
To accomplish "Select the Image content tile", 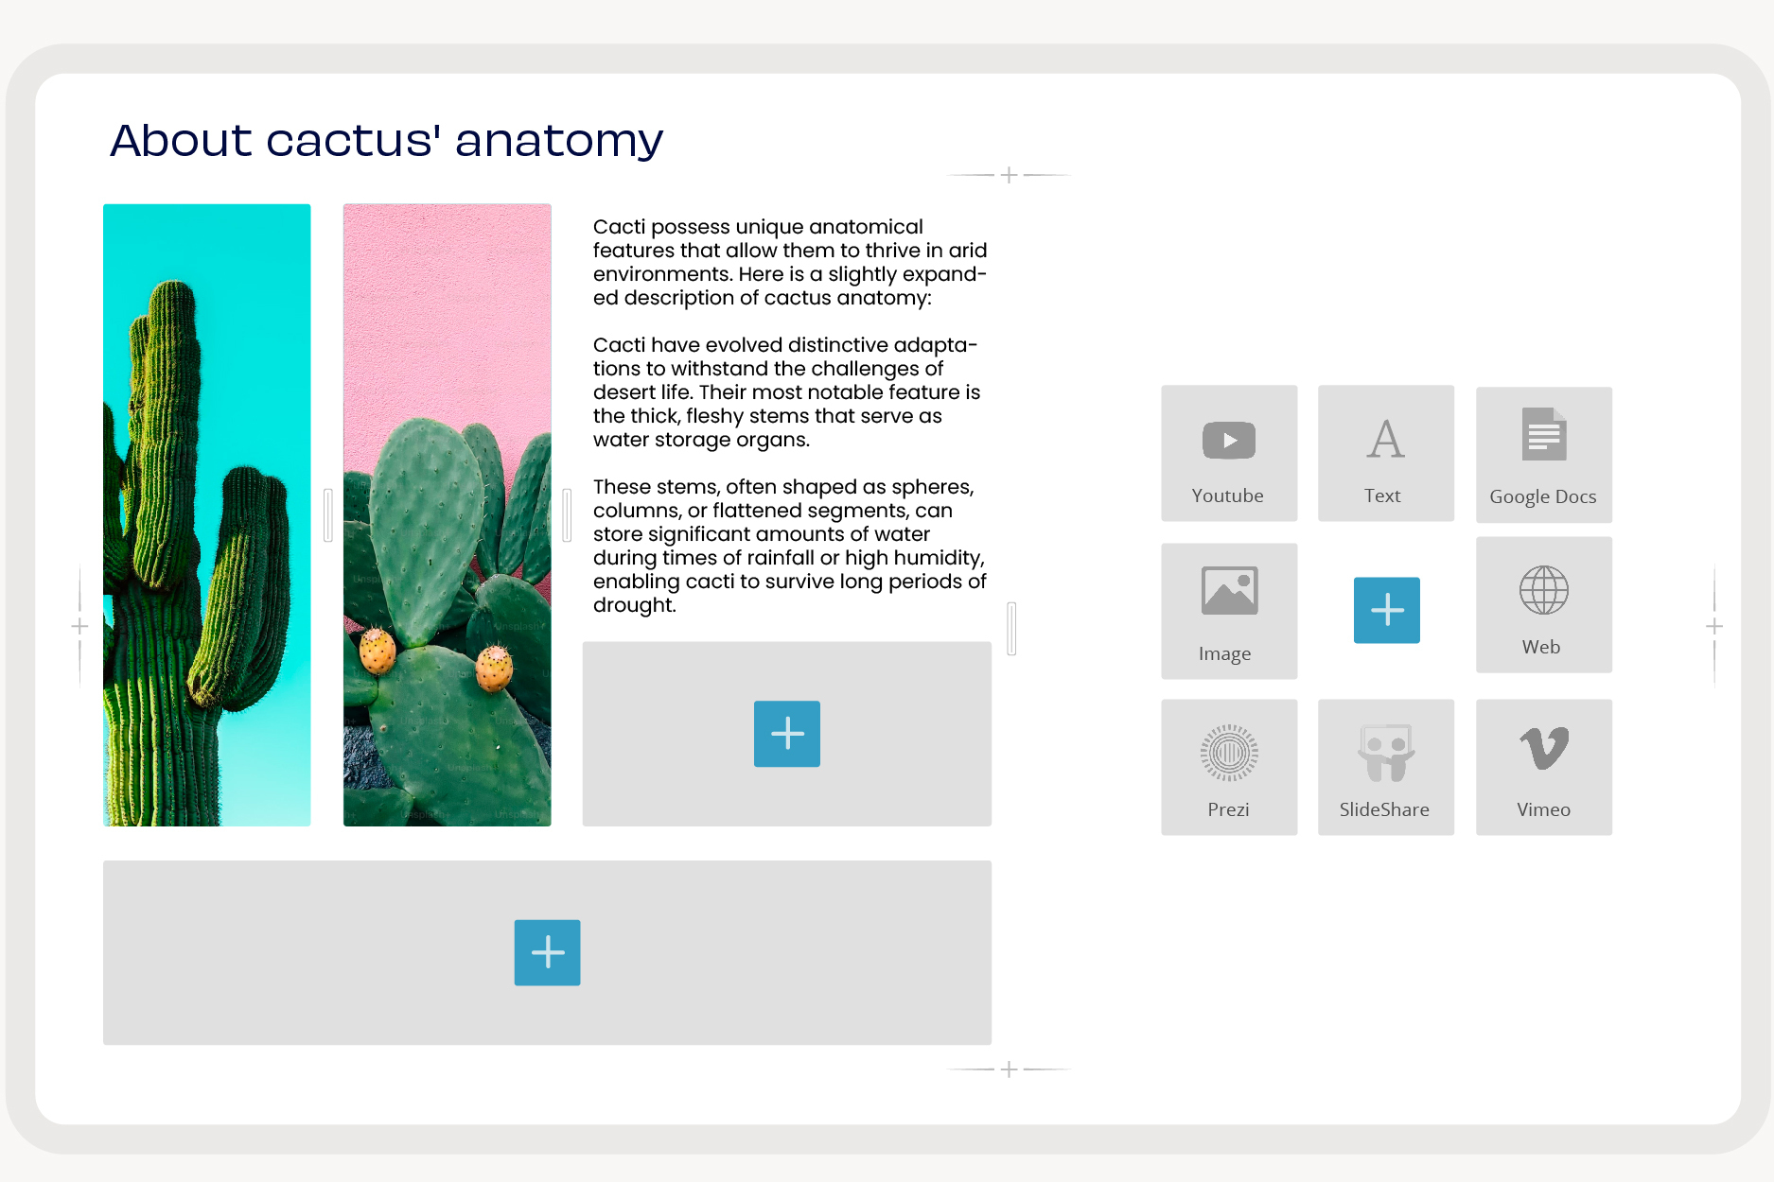I will click(x=1228, y=611).
